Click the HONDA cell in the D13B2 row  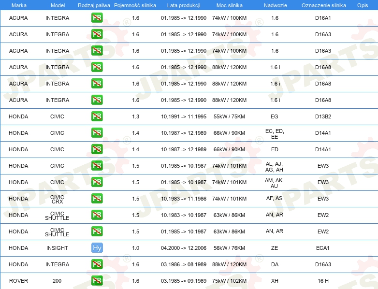tap(18, 116)
